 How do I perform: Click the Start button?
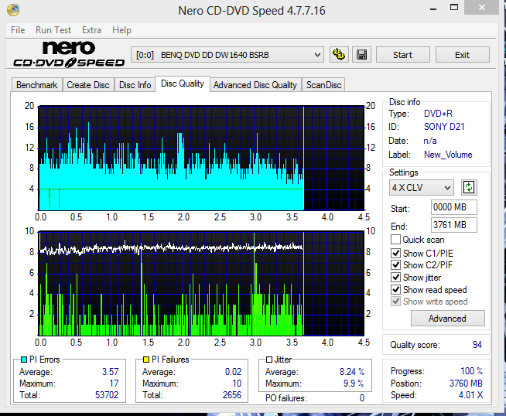tap(403, 55)
